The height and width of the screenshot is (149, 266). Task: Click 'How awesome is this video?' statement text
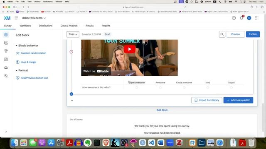tap(96, 87)
